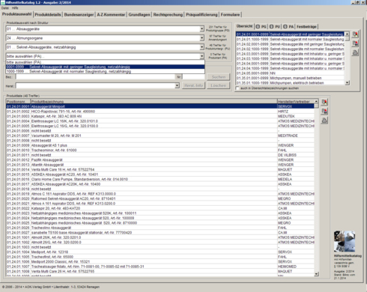Select product row 'Tracheolino Absauggerät'
Viewport: 367px width, 292px height.
click(160, 228)
